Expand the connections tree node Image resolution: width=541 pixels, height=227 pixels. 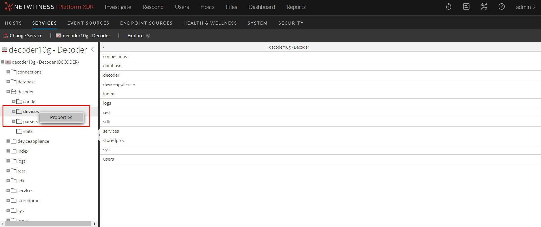click(x=8, y=72)
